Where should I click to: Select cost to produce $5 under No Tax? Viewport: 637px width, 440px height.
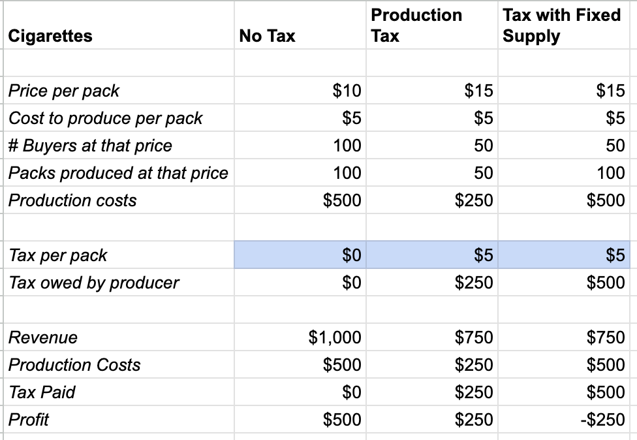[x=300, y=118]
